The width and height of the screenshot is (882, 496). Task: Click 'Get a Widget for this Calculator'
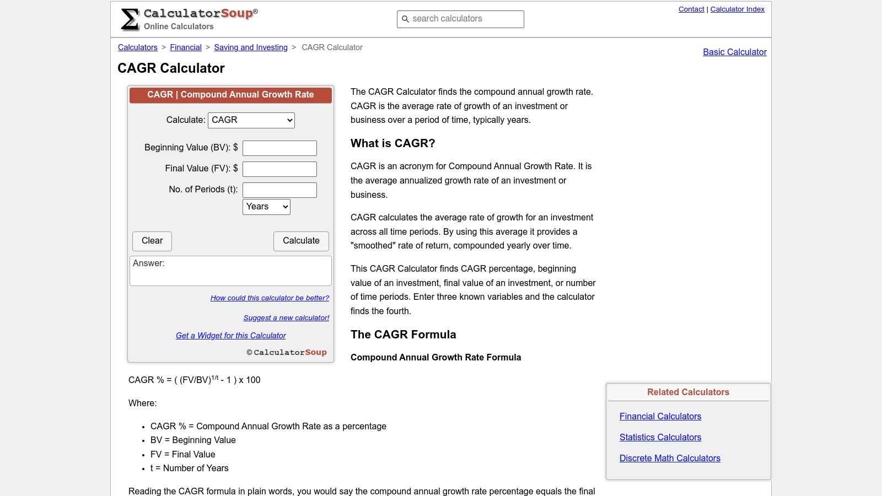(230, 335)
